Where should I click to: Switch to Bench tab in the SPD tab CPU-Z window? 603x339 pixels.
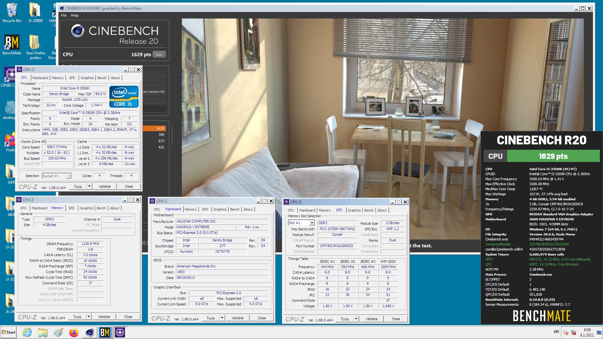point(369,210)
